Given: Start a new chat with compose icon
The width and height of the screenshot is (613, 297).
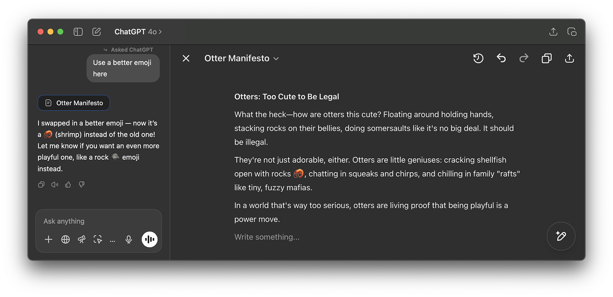Looking at the screenshot, I should (97, 32).
